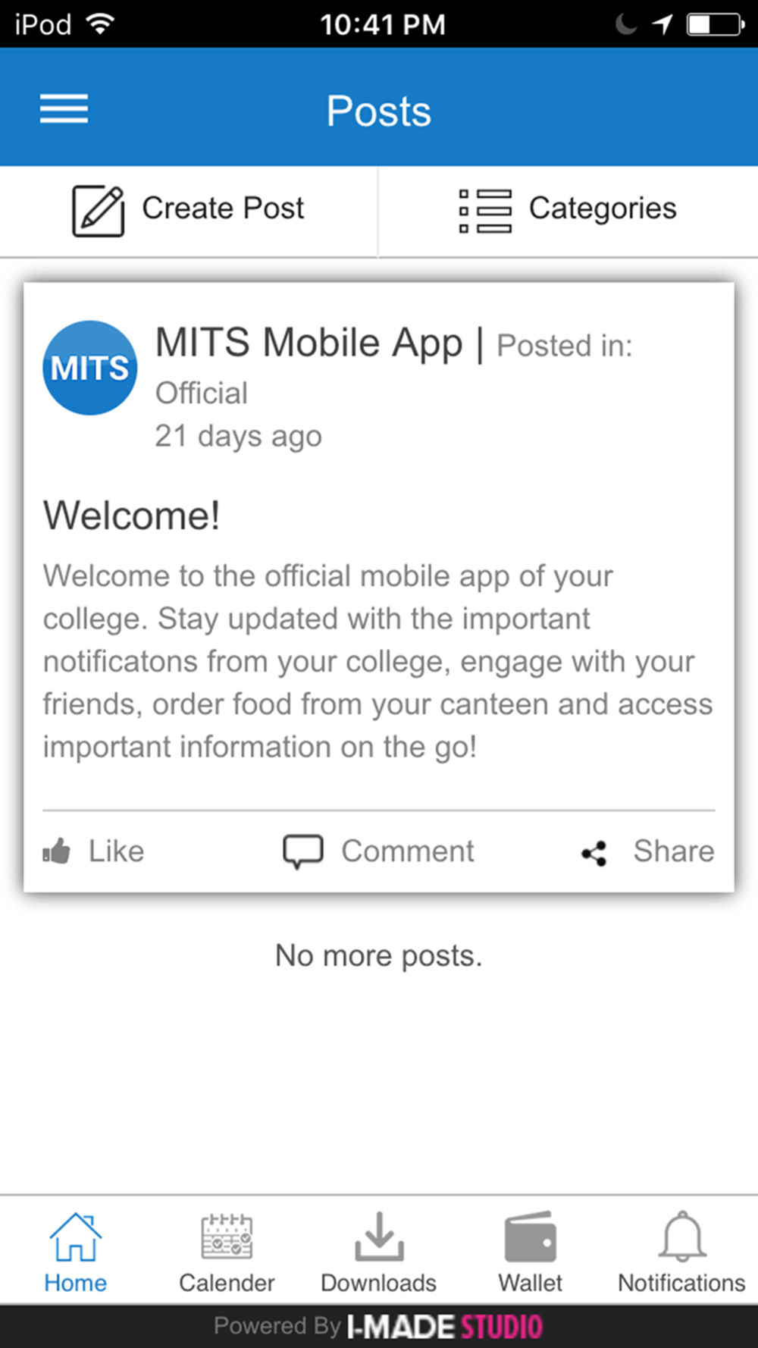Open the Welcome! post title
This screenshot has width=758, height=1348.
pyautogui.click(x=131, y=516)
